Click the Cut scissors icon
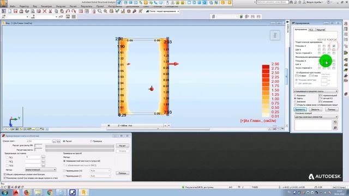 tap(50, 11)
